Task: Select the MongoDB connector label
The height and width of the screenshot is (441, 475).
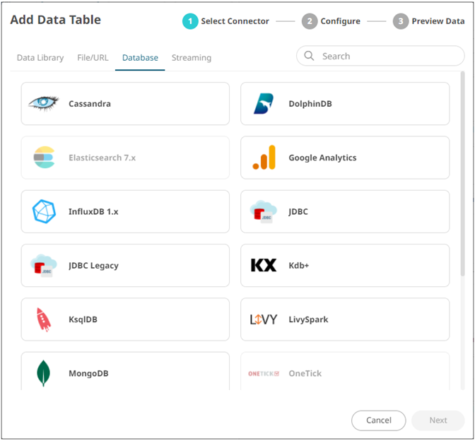Action: tap(88, 373)
